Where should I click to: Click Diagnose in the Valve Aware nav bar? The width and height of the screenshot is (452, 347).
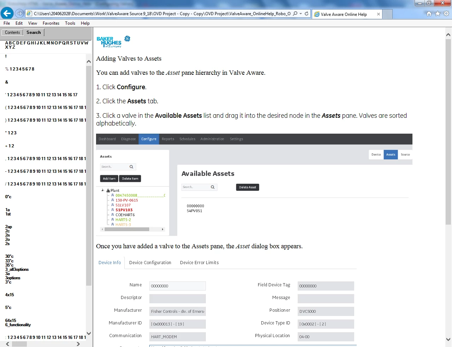click(128, 139)
